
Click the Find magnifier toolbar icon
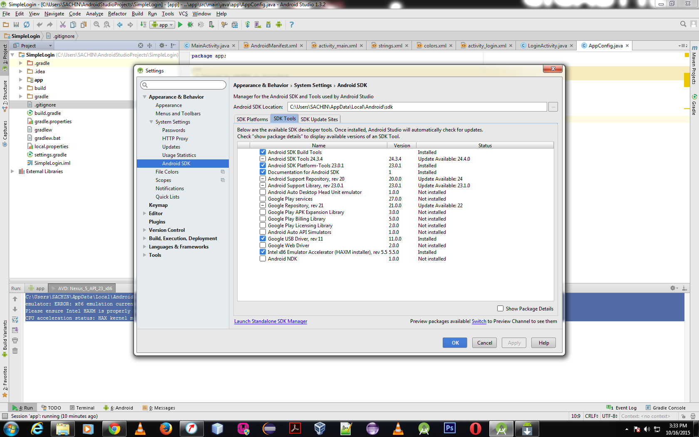97,25
